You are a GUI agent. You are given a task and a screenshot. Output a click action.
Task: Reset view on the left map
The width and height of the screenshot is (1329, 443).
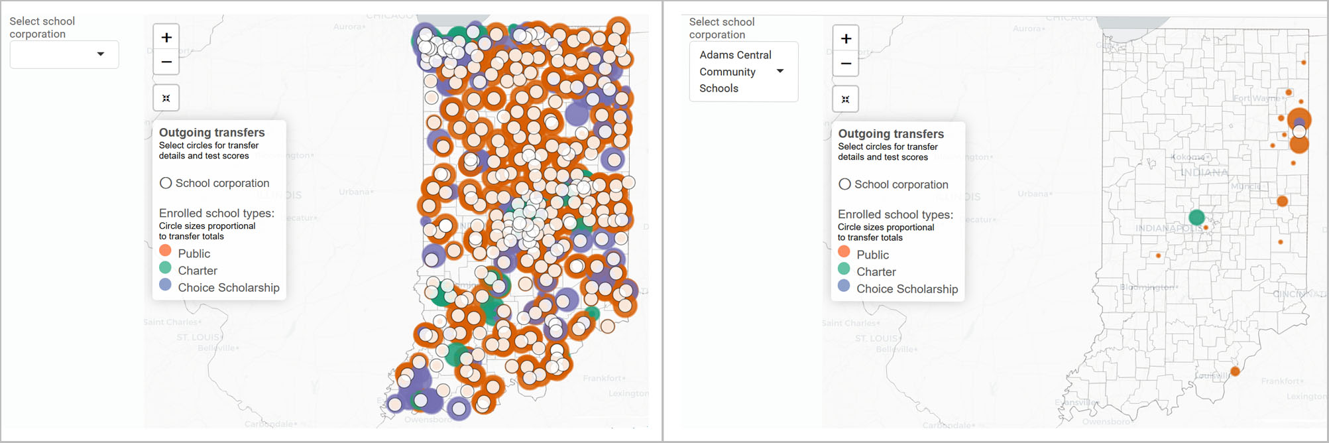pos(166,98)
